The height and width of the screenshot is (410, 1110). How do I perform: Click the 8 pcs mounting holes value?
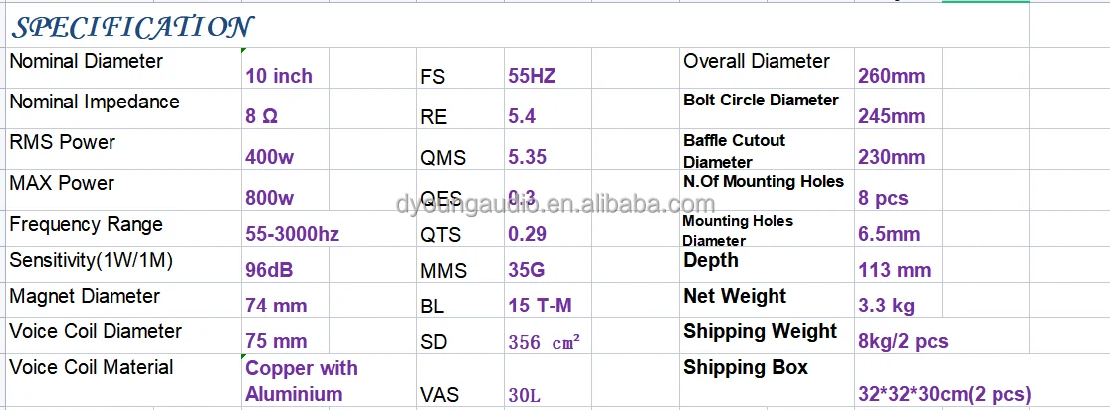[883, 198]
